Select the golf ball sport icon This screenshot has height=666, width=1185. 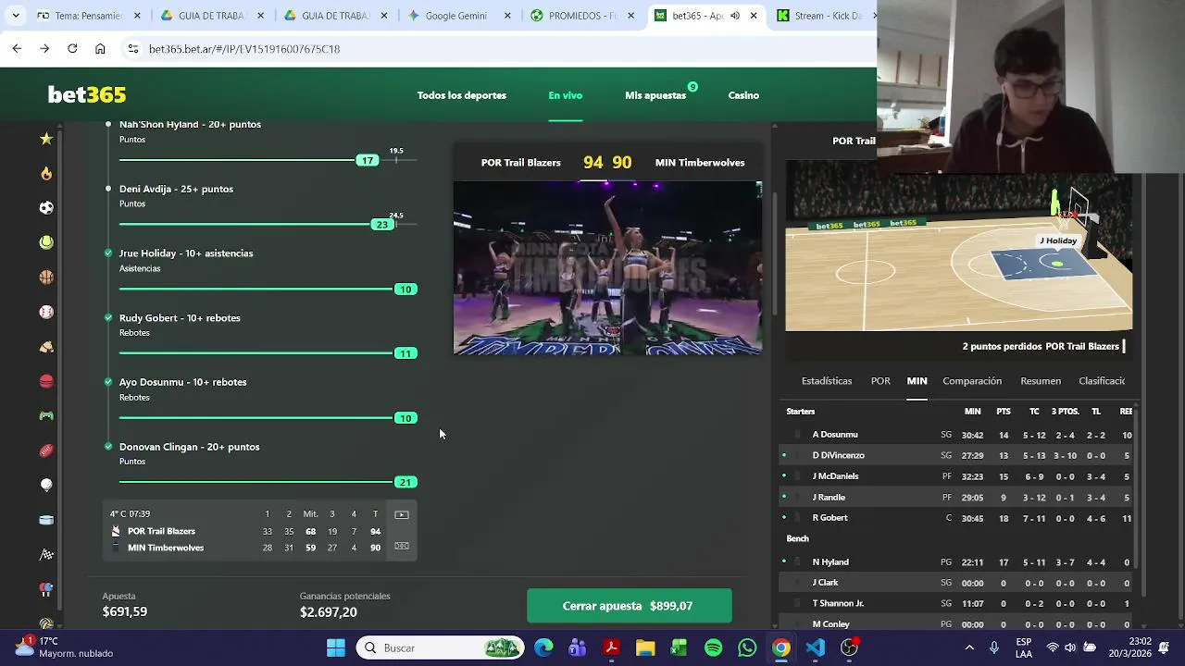(46, 485)
